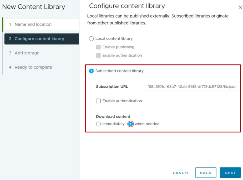Click the BACK button
This screenshot has height=180, width=243.
[206, 173]
